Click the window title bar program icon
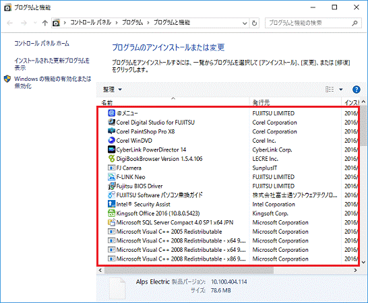This screenshot has height=303, width=368. tap(7, 7)
